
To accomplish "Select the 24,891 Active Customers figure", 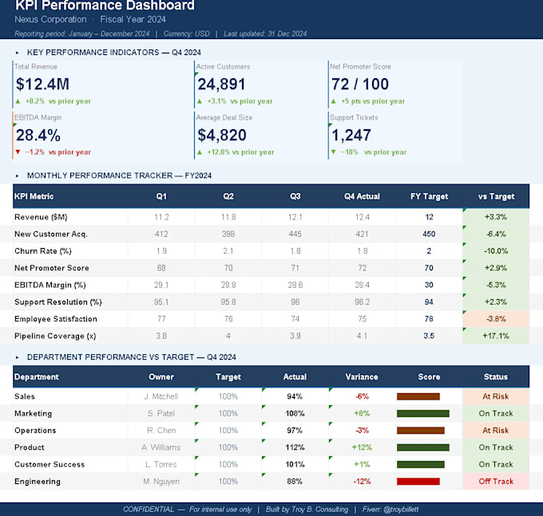I will (221, 84).
